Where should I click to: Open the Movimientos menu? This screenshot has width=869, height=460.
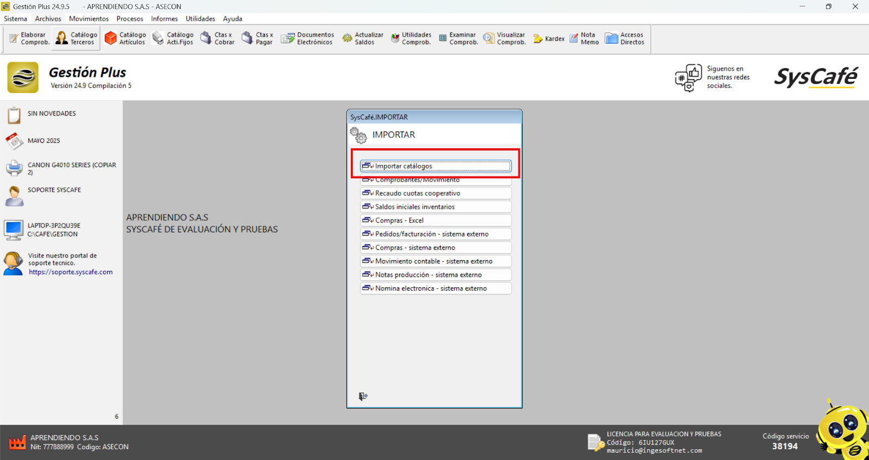(x=89, y=18)
